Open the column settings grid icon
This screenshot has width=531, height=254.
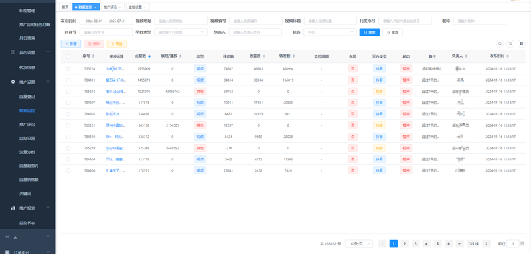521,44
